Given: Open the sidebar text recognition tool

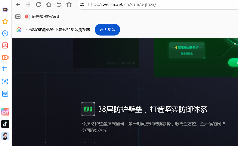Looking at the screenshot, I should 5,82.
